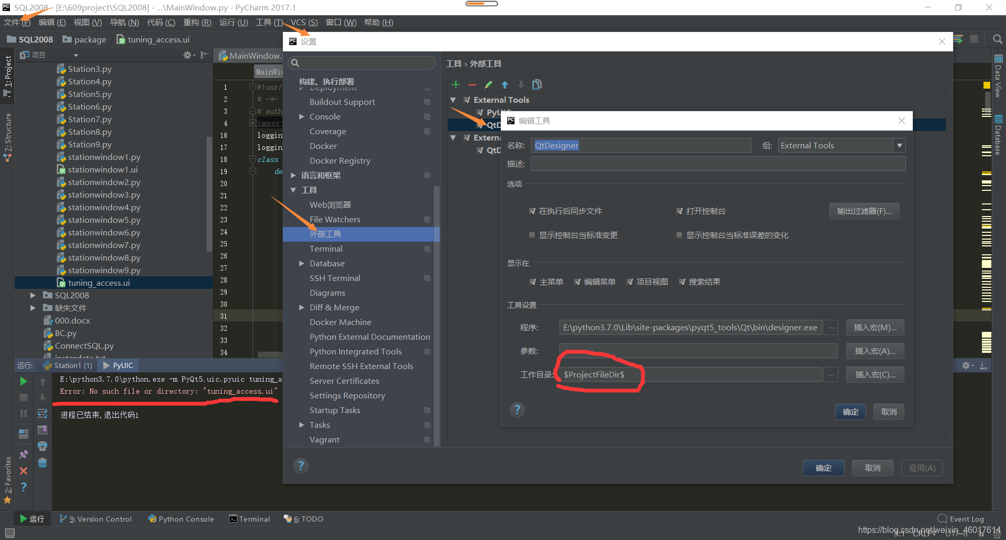Expand the 语言和框架 settings node
The width and height of the screenshot is (1006, 540).
pos(293,175)
